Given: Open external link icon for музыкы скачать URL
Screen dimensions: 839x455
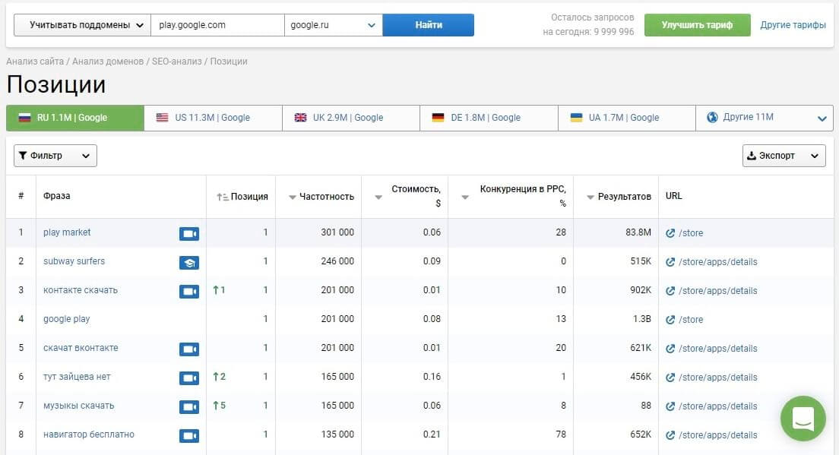Looking at the screenshot, I should [x=670, y=406].
